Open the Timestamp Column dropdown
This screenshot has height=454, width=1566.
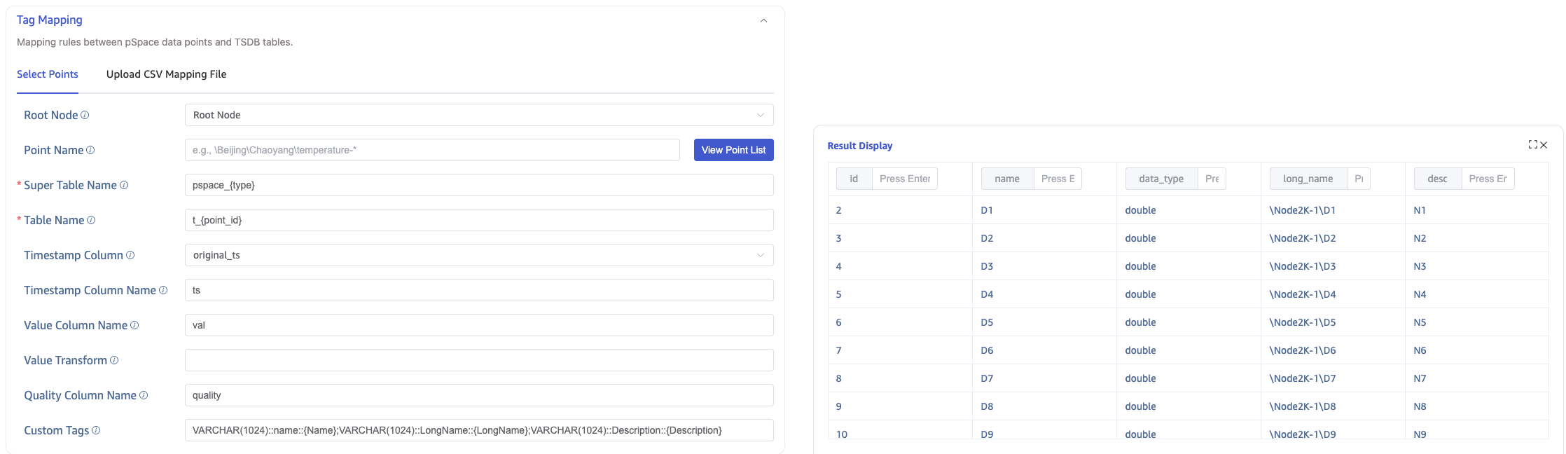[x=479, y=255]
